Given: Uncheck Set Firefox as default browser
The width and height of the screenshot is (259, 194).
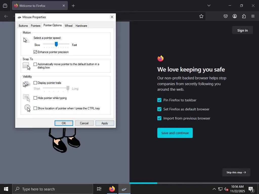Looking at the screenshot, I should (x=159, y=109).
